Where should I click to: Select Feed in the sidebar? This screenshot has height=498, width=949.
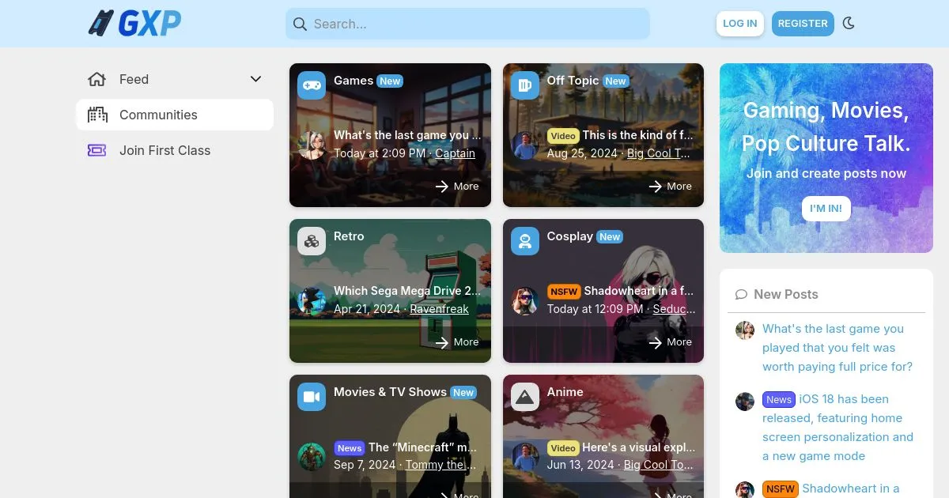tap(134, 79)
